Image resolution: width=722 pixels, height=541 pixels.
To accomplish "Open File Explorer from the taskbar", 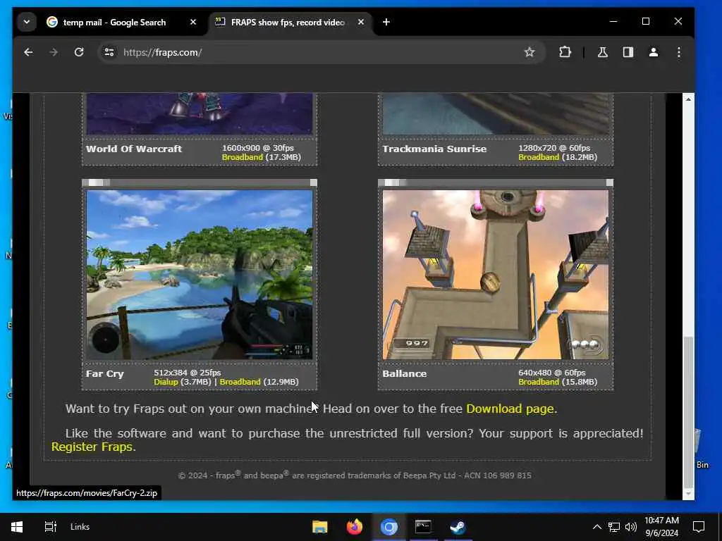I will click(319, 527).
